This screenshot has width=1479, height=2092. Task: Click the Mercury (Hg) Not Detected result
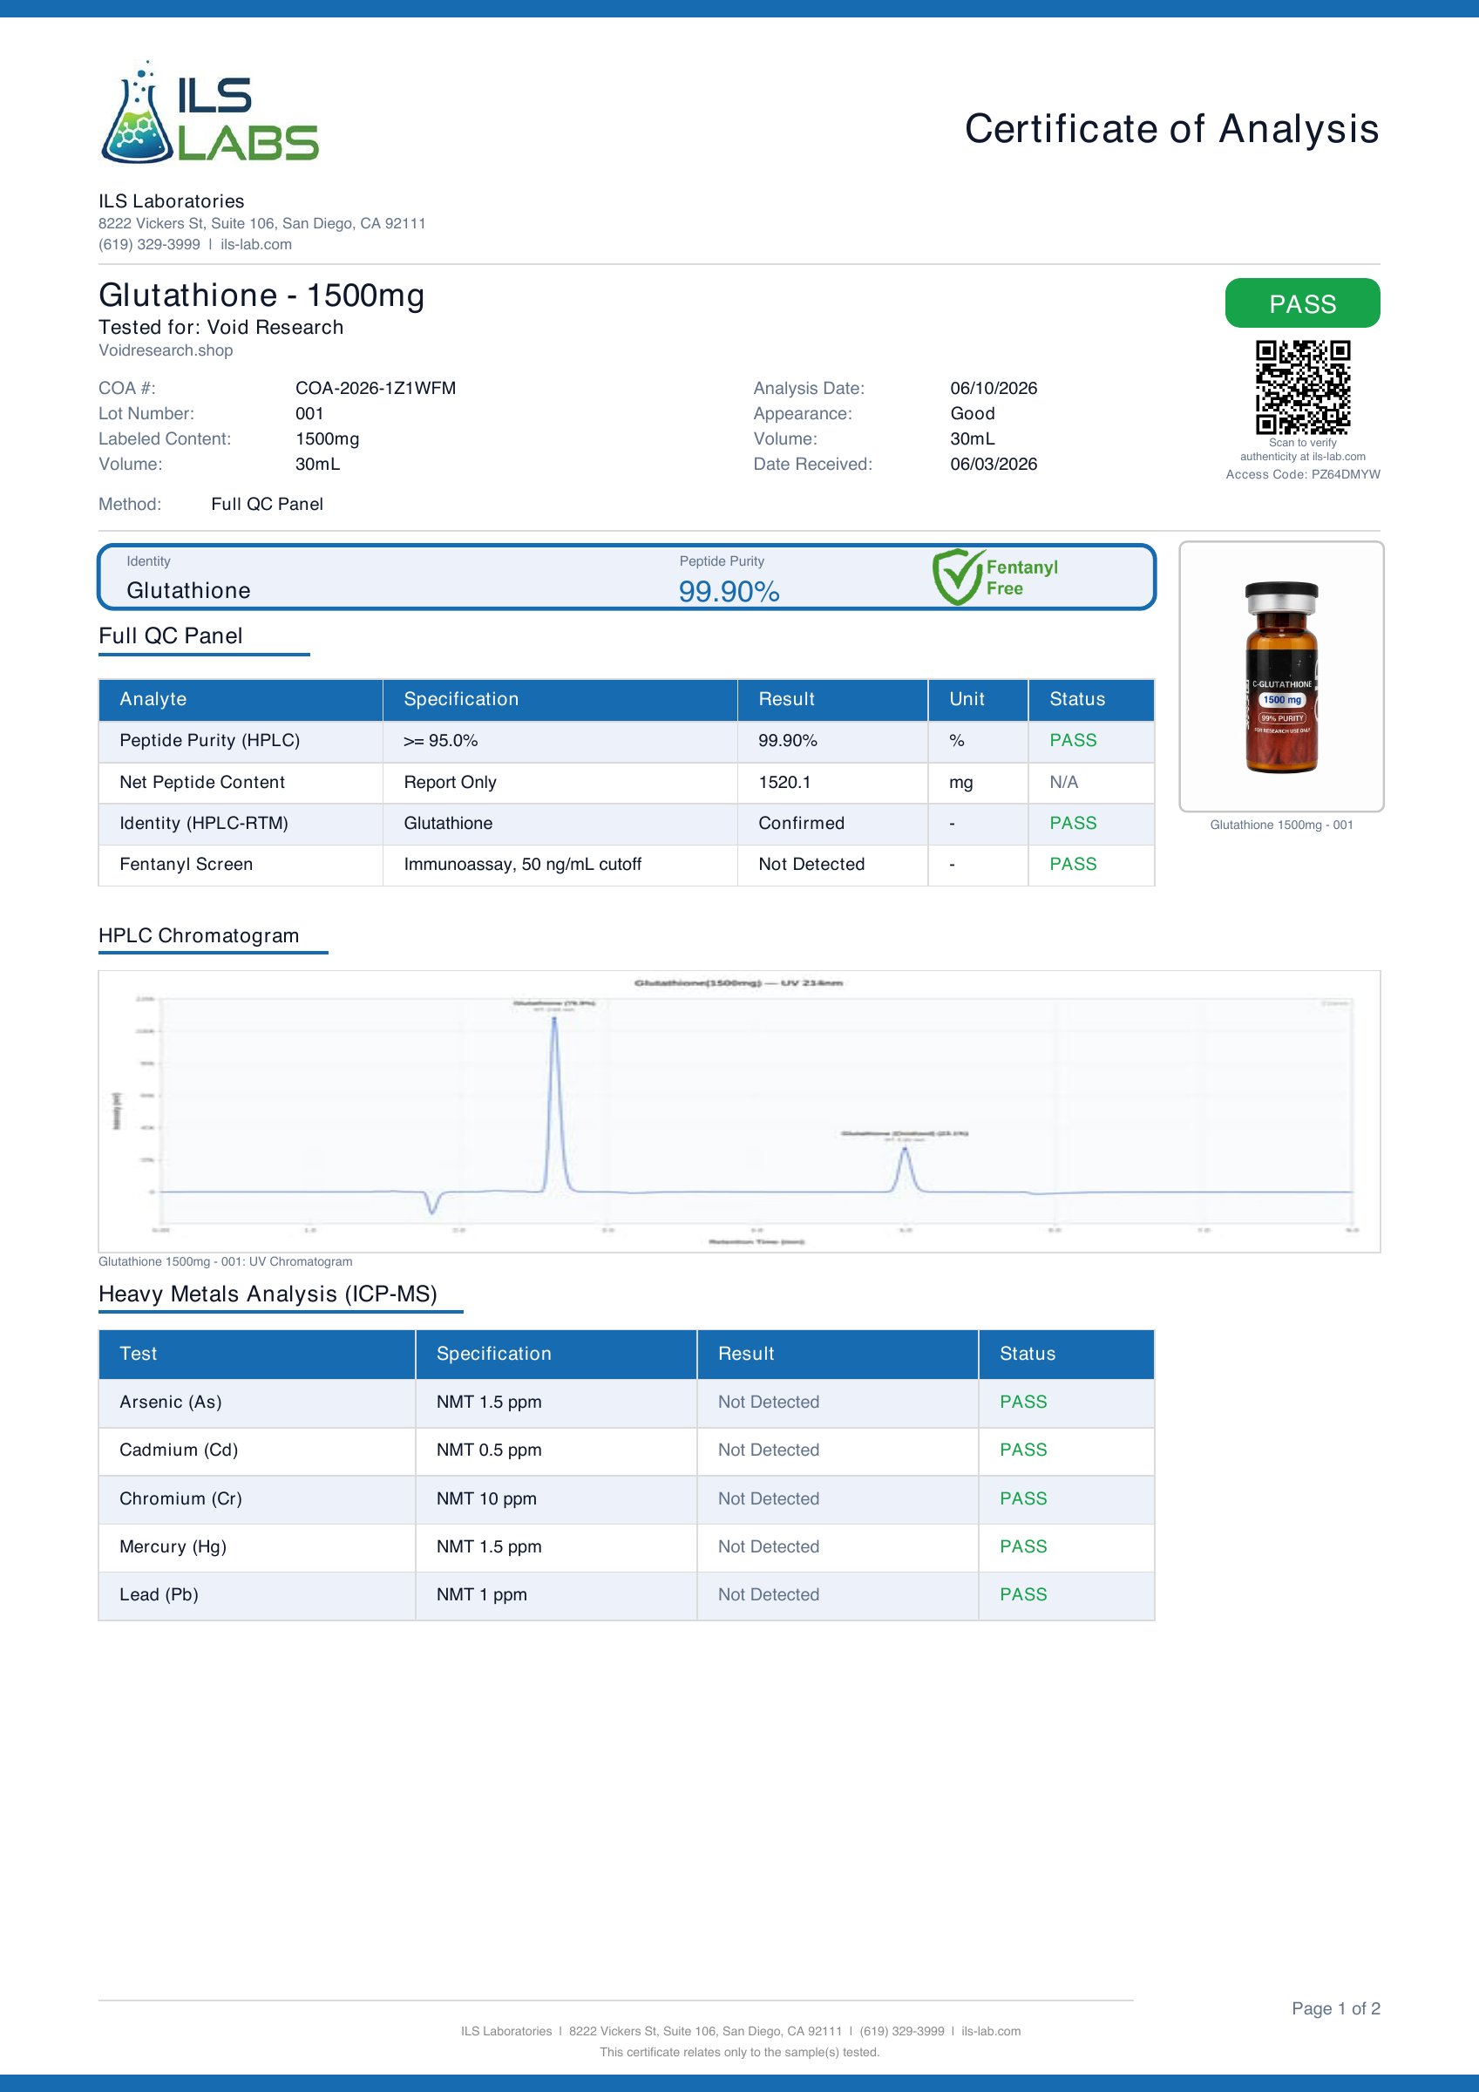tap(768, 1547)
